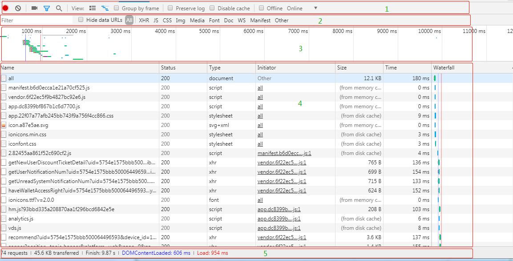Click DOMContentLoaded: 606 ms in status bar
Screen dimensions: 513x261
tap(156, 253)
